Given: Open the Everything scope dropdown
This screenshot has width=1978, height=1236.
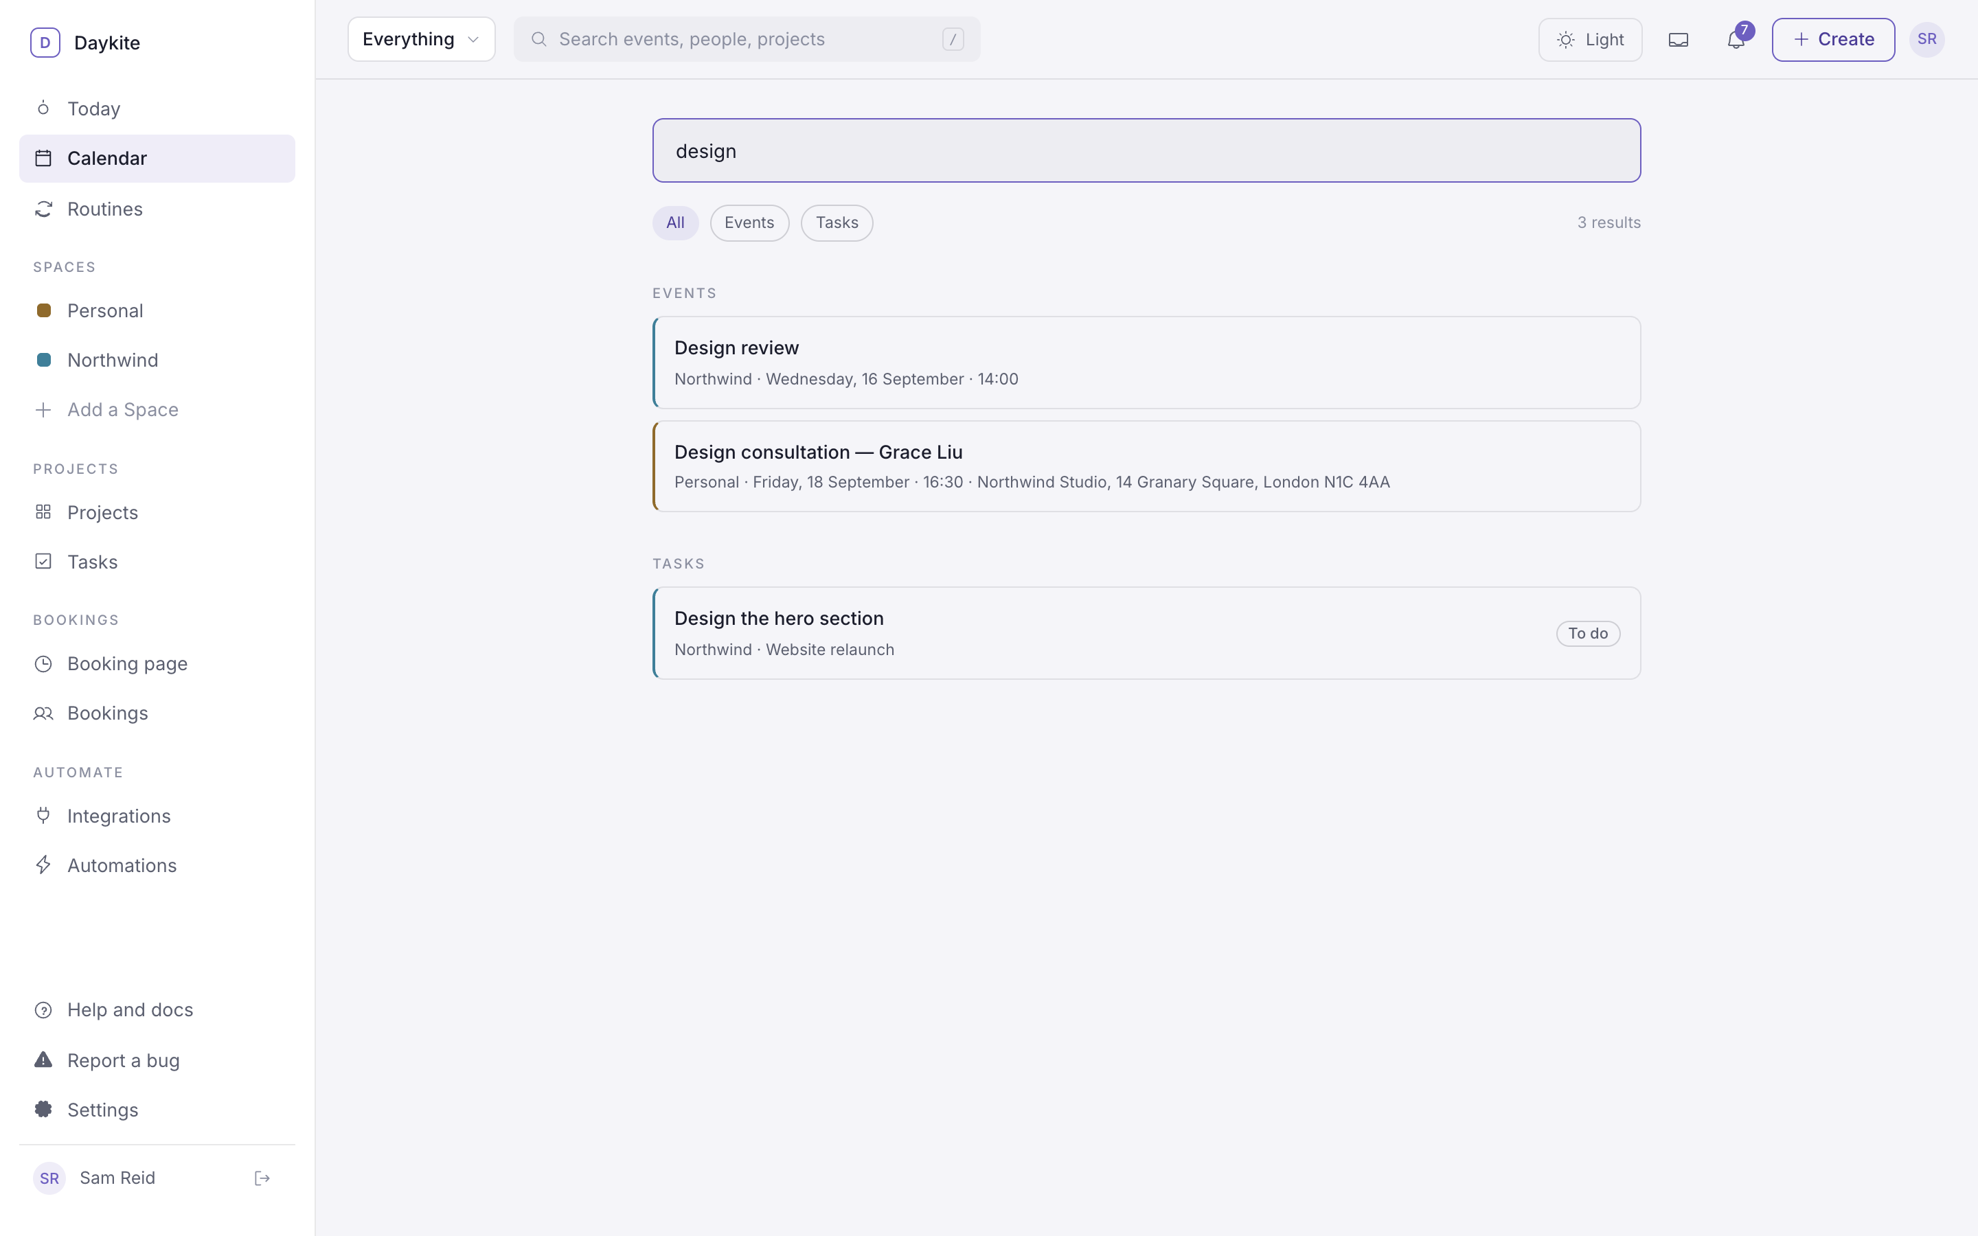Looking at the screenshot, I should click(421, 39).
